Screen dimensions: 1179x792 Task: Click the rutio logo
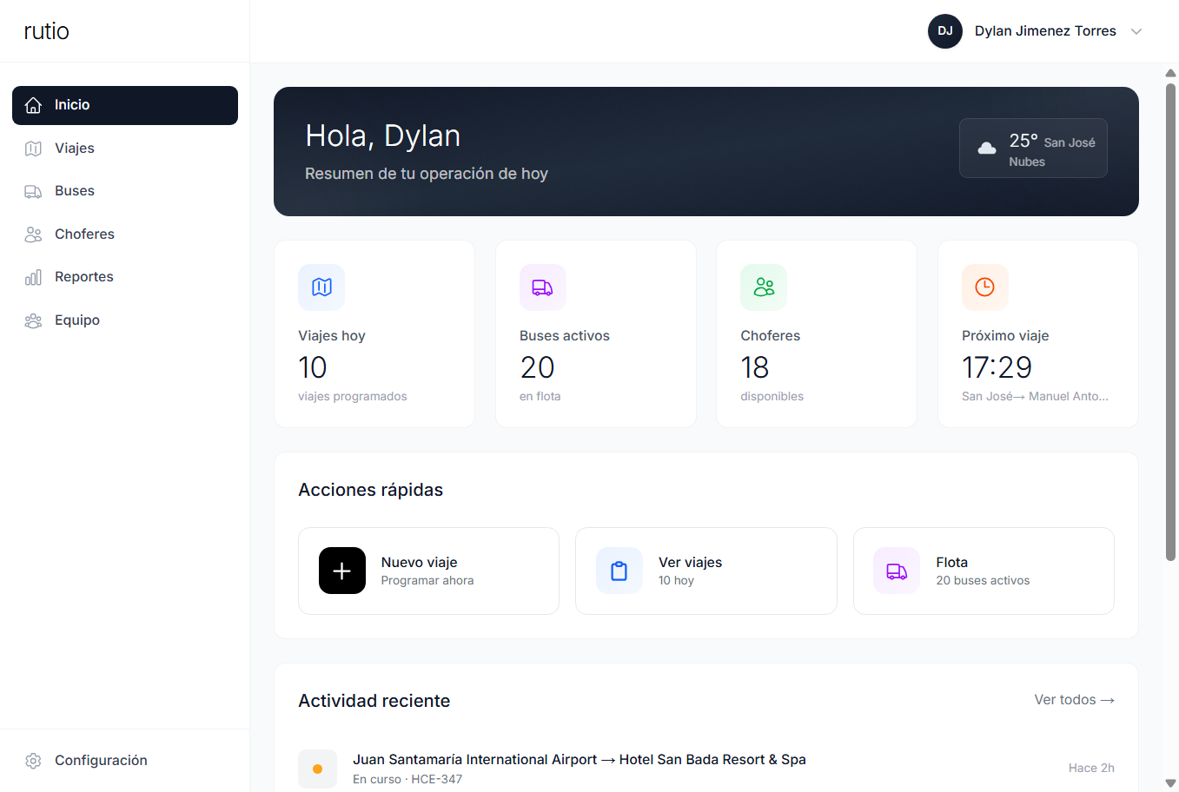[45, 30]
